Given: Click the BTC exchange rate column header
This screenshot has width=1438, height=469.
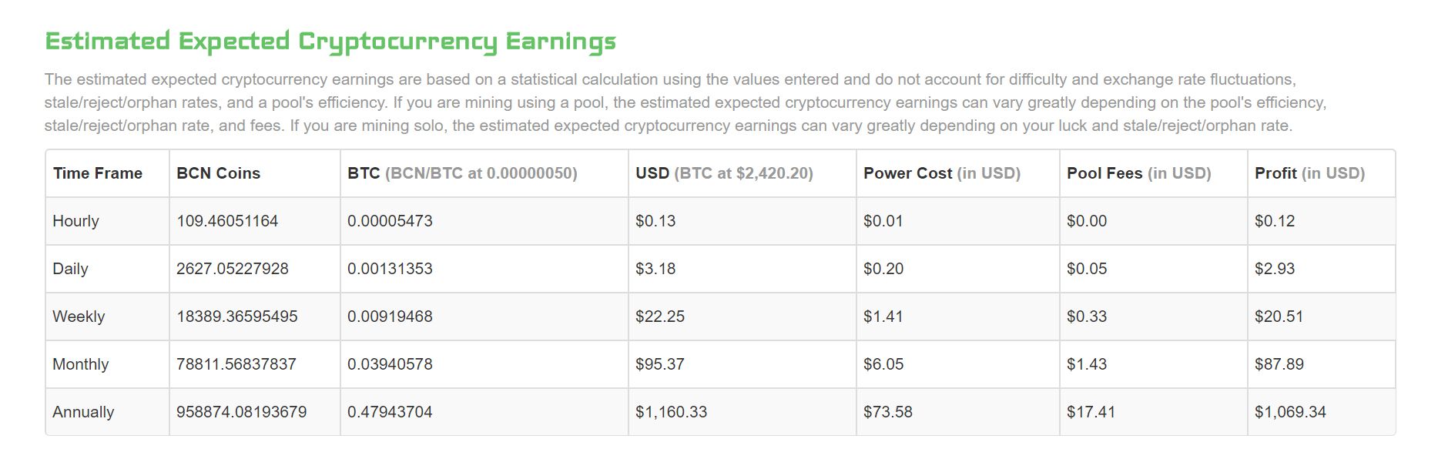Looking at the screenshot, I should (x=462, y=173).
